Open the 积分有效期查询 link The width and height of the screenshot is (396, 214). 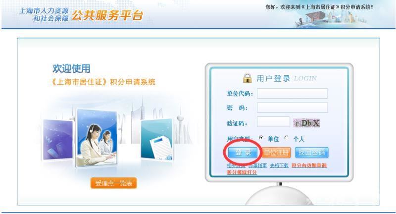coord(309,165)
